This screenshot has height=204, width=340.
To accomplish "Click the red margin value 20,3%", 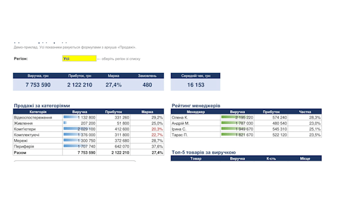I will click(x=157, y=129).
